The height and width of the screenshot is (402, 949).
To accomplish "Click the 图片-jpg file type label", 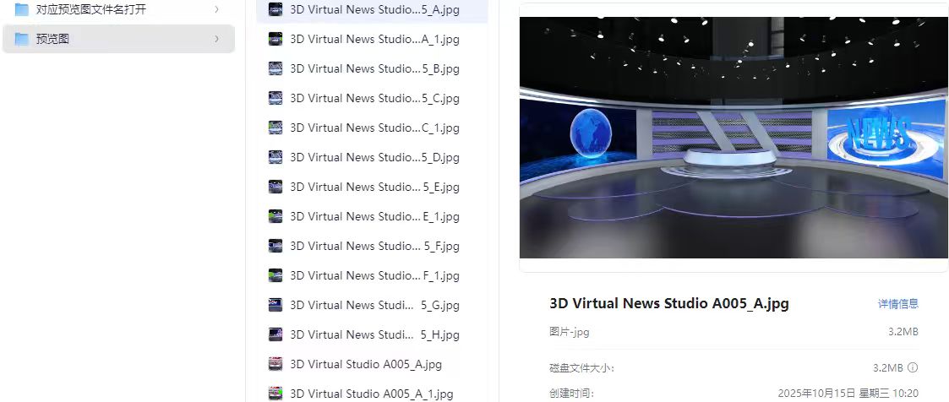I will pyautogui.click(x=570, y=332).
